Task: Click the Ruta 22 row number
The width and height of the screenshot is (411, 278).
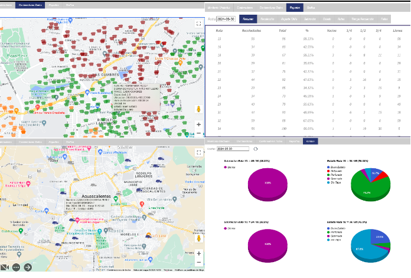Action: [x=219, y=80]
